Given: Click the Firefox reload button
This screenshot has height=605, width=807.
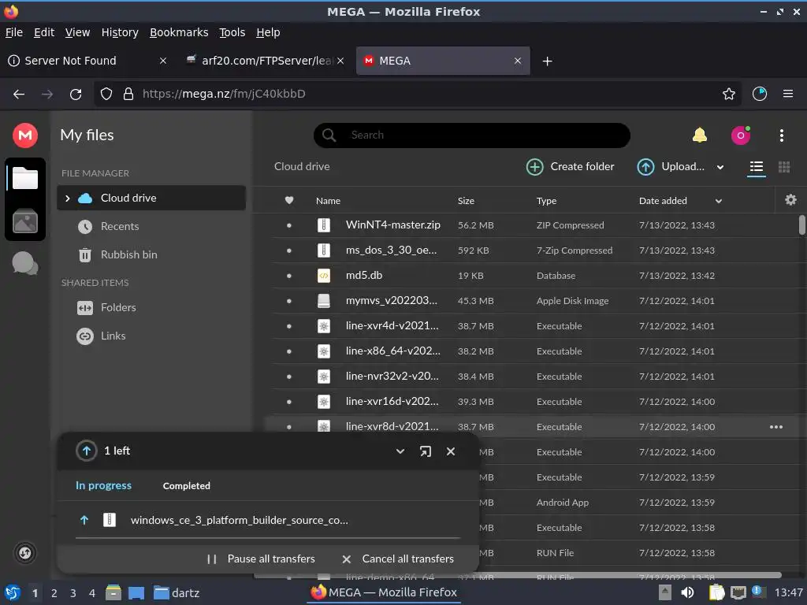Looking at the screenshot, I should click(76, 95).
